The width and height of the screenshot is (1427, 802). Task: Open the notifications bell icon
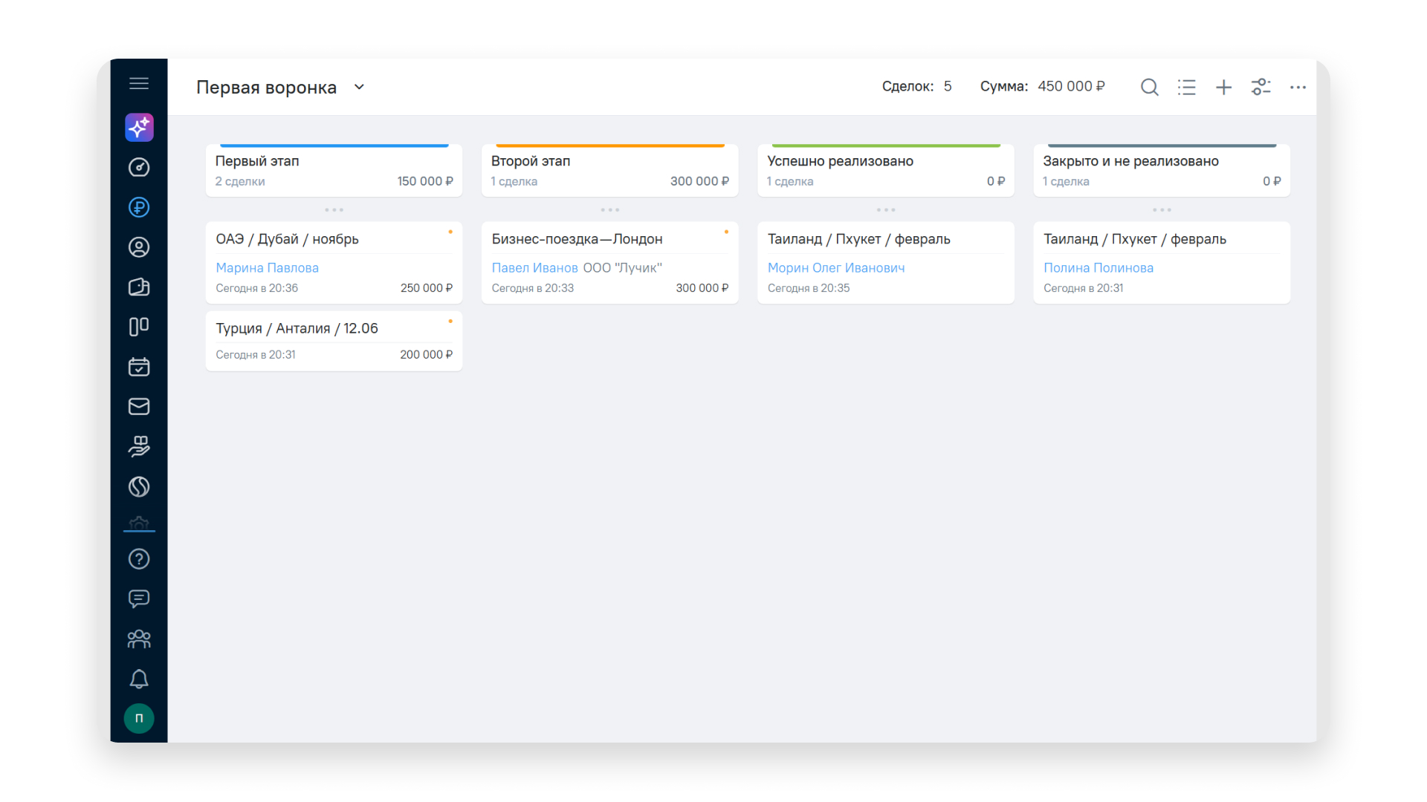coord(139,679)
